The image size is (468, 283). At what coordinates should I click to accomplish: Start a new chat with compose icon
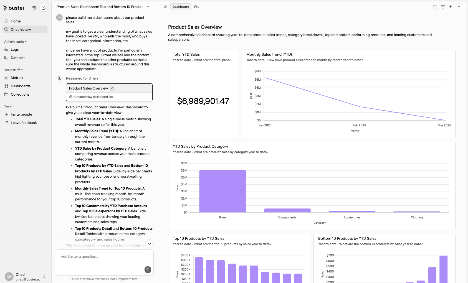pyautogui.click(x=44, y=8)
